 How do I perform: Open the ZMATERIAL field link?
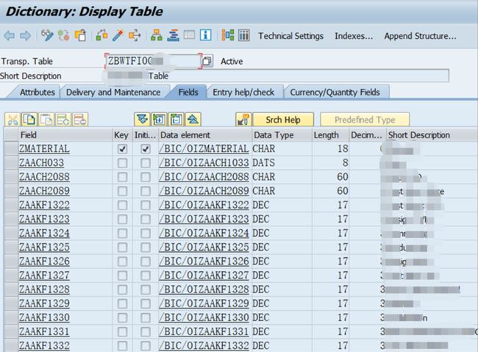[44, 148]
